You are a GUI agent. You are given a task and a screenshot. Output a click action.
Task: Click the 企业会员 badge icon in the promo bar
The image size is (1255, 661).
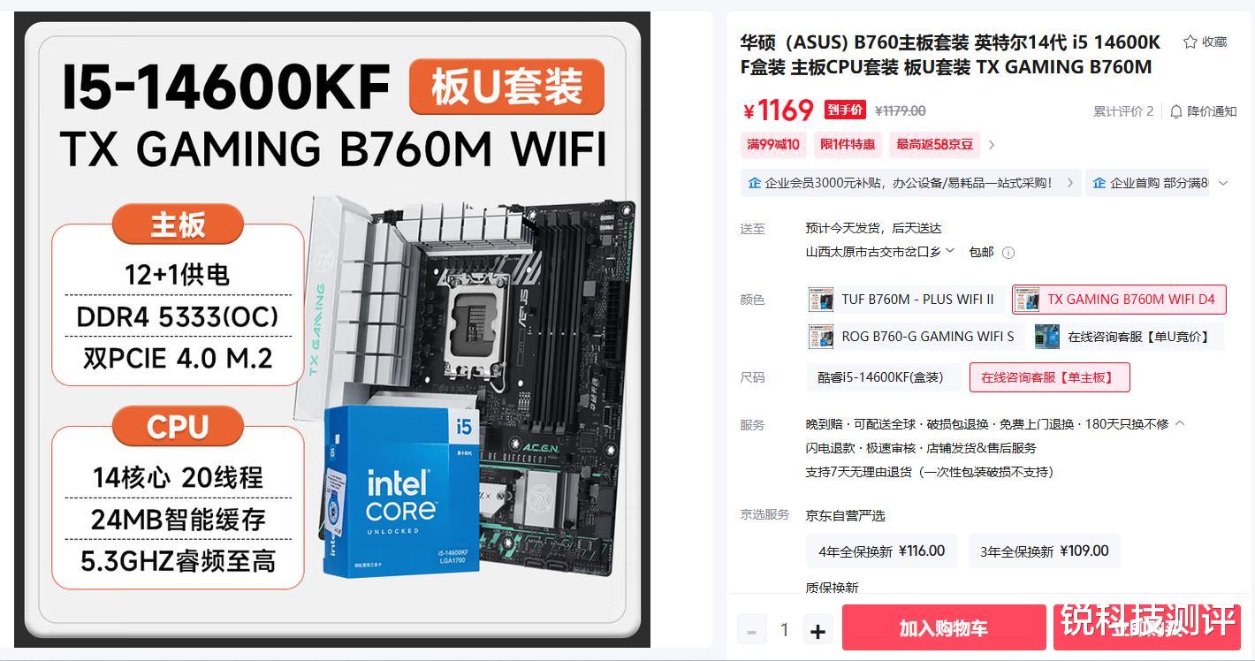pyautogui.click(x=754, y=183)
